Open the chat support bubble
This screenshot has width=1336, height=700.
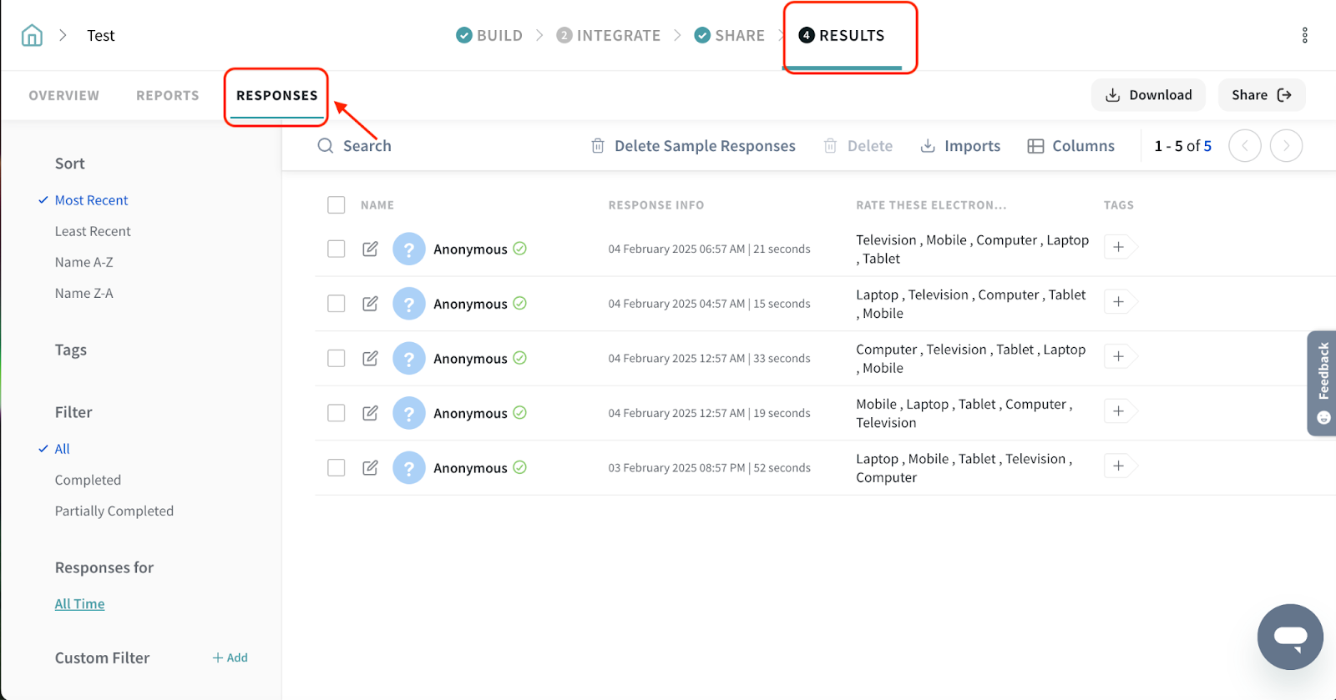coord(1289,637)
